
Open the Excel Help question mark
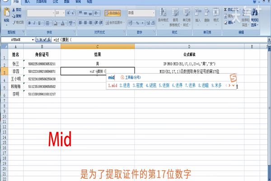(x=255, y=1)
